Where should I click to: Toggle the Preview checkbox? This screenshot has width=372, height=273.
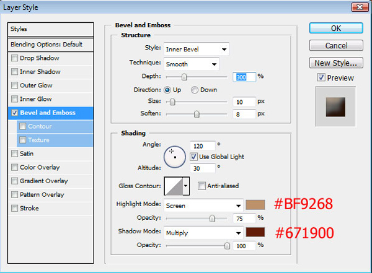(321, 77)
